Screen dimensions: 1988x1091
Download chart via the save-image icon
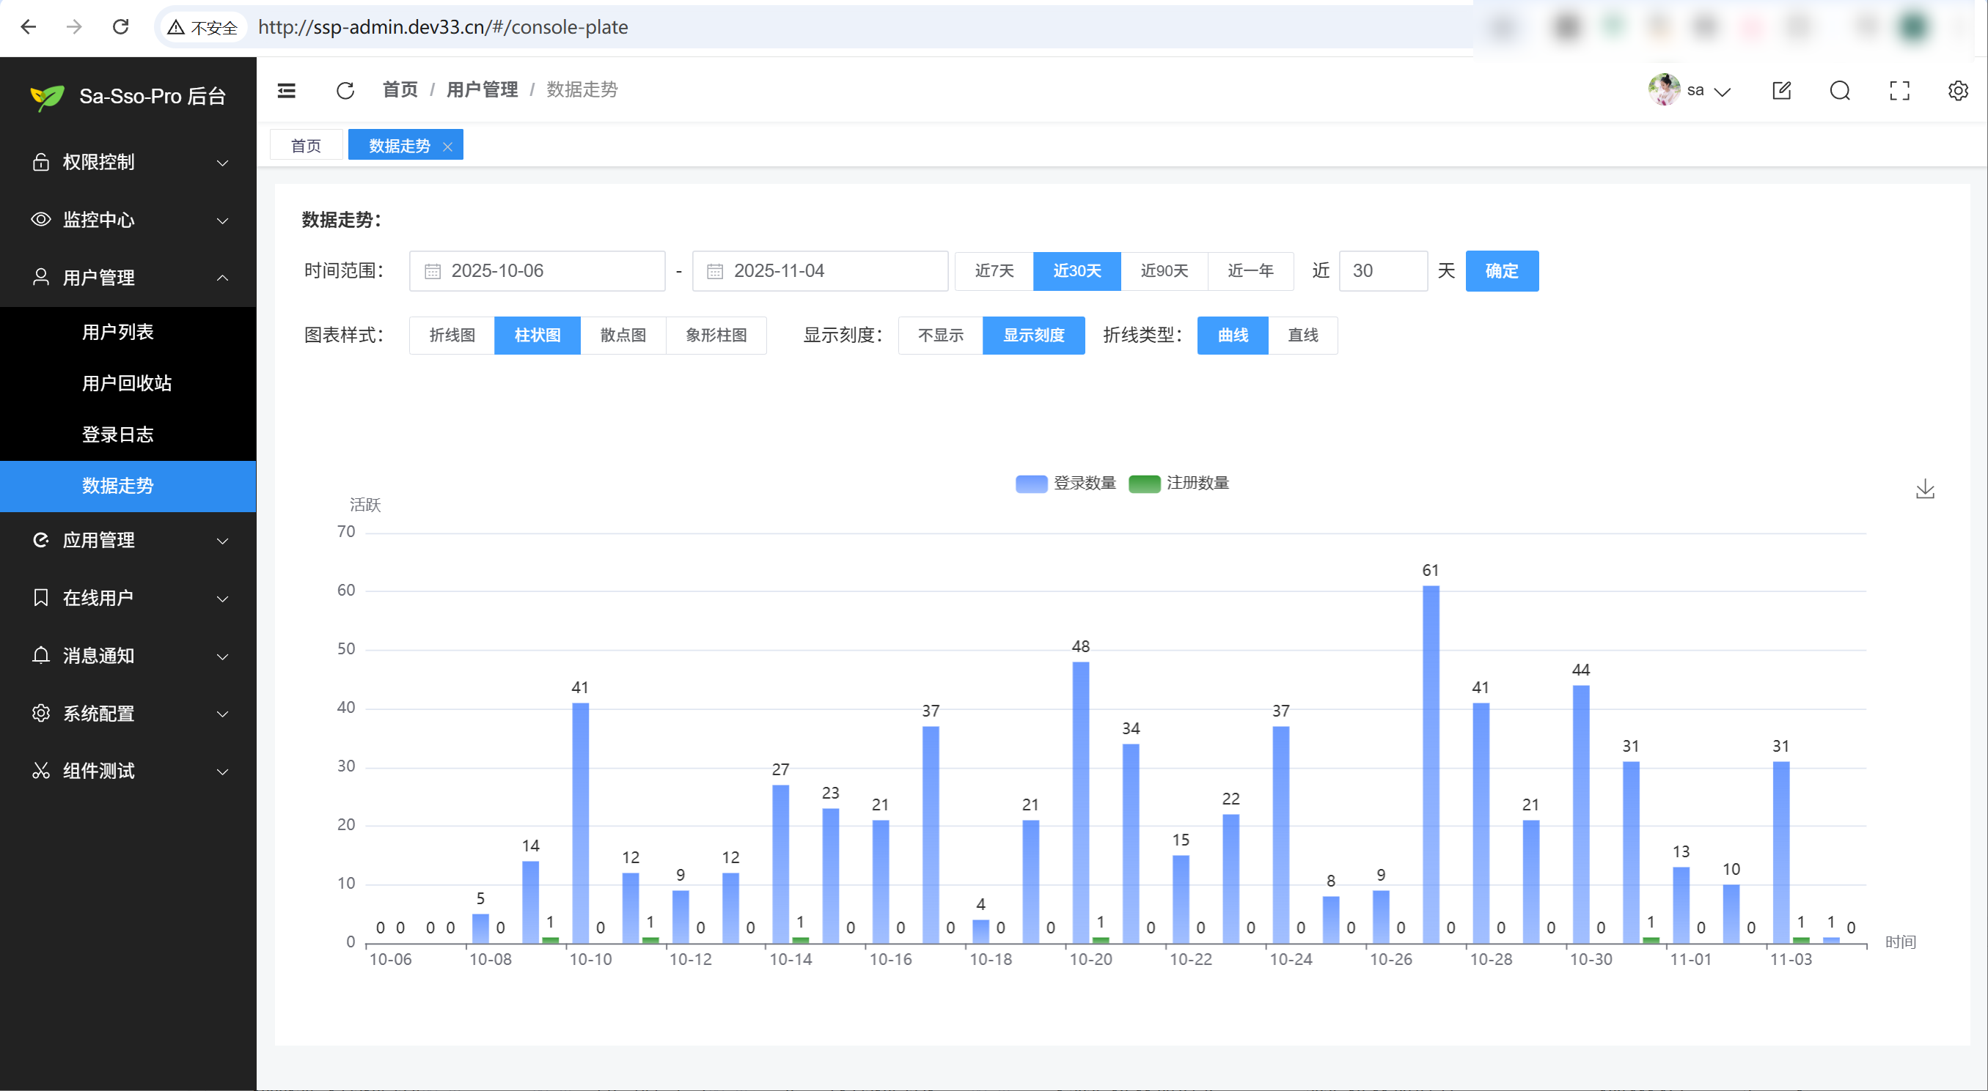click(1925, 489)
